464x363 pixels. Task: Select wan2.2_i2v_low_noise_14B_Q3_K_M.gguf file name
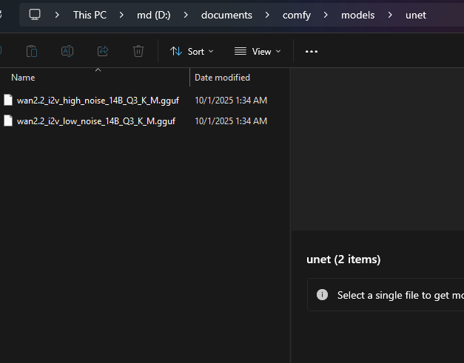[96, 121]
